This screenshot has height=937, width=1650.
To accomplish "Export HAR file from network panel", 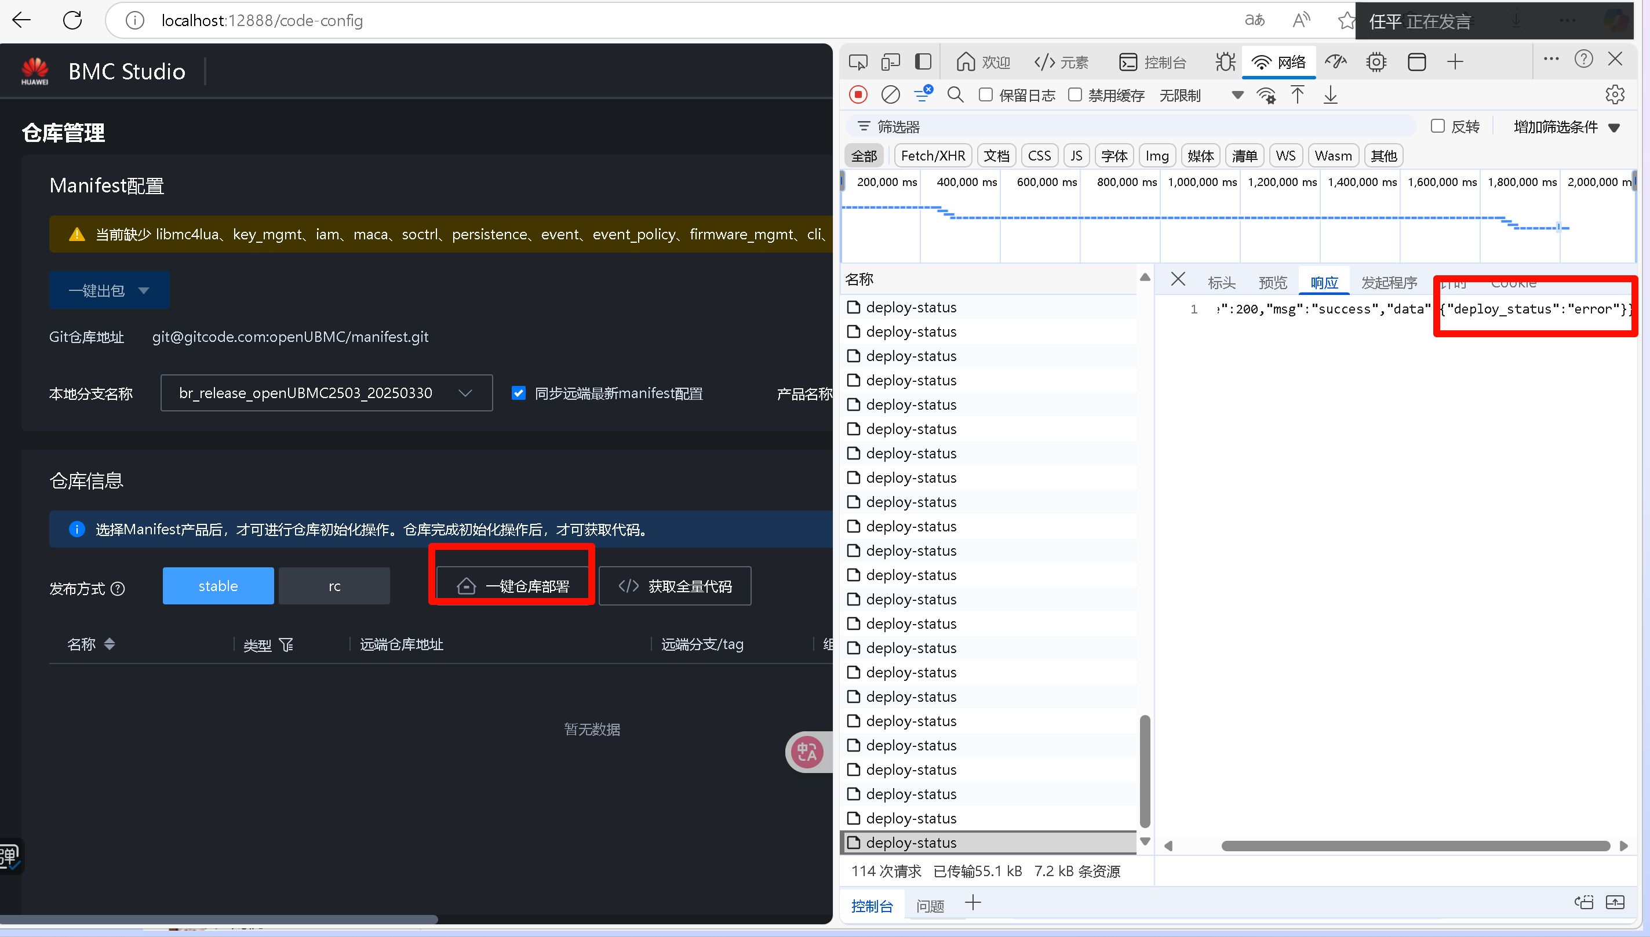I will pyautogui.click(x=1330, y=94).
